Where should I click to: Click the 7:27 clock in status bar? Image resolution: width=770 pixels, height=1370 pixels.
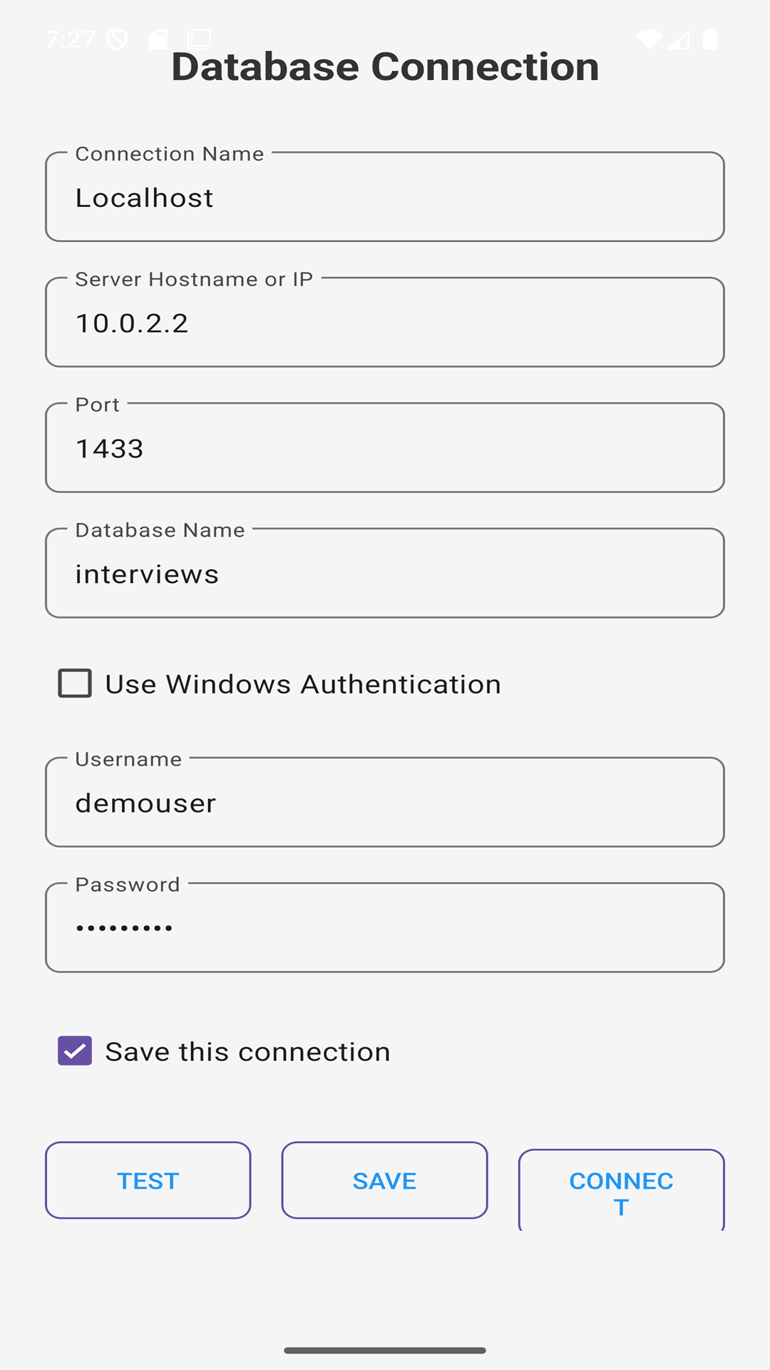[70, 39]
